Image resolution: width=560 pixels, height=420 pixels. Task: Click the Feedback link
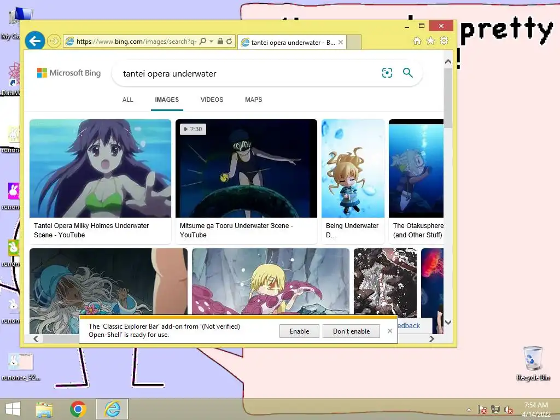pyautogui.click(x=409, y=326)
